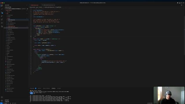This screenshot has width=185, height=104.
Task: Click Refresh Explorer icon
Action: (26, 9)
